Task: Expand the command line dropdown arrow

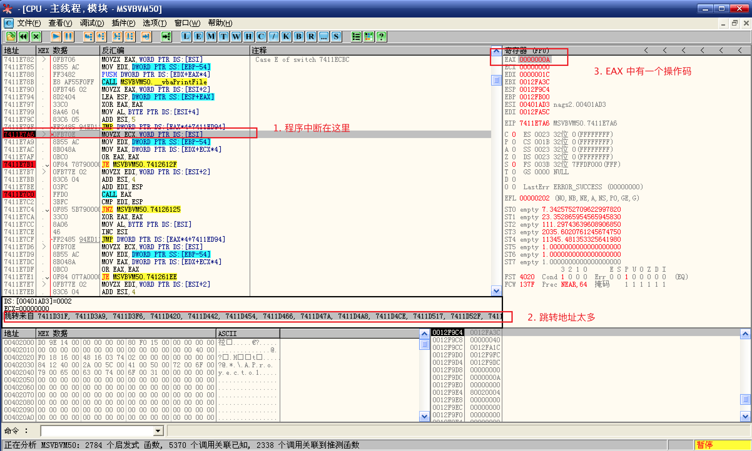Action: pyautogui.click(x=158, y=431)
